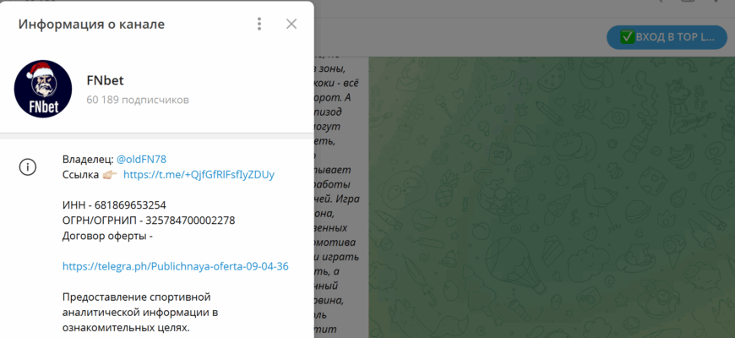The image size is (735, 338).
Task: Open the @oldFN78 owner profile link
Action: pyautogui.click(x=141, y=158)
